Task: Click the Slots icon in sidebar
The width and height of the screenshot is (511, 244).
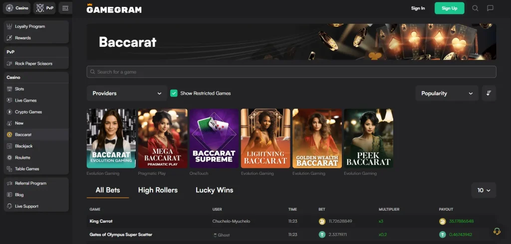Action: coord(9,89)
